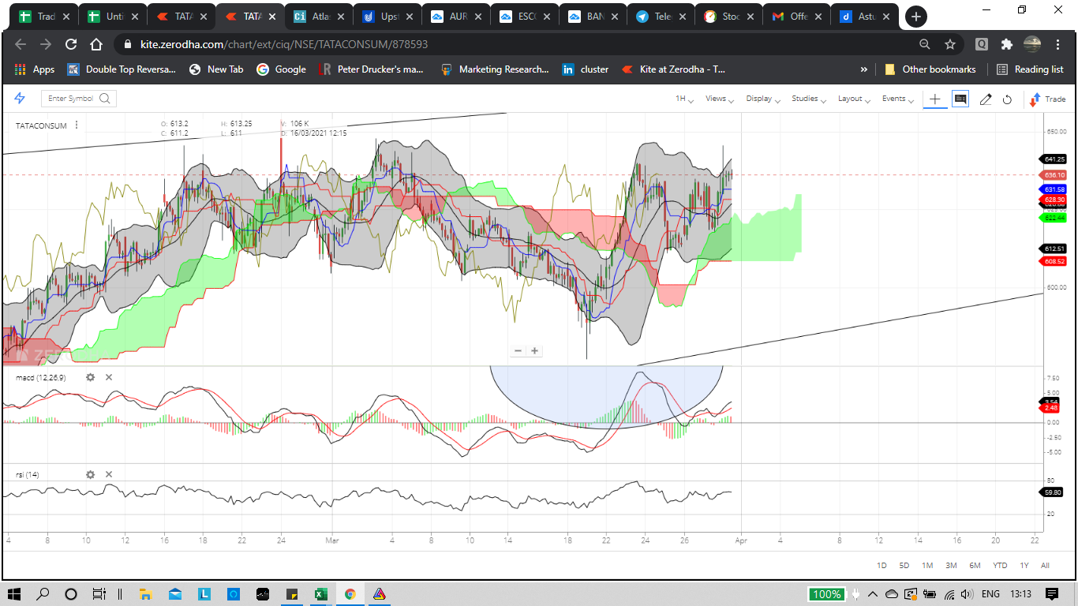
Task: Open the Studies dropdown
Action: (x=809, y=99)
